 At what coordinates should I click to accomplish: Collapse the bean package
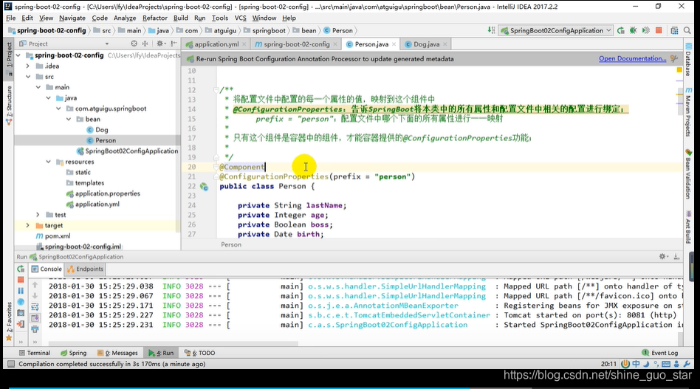[x=69, y=119]
